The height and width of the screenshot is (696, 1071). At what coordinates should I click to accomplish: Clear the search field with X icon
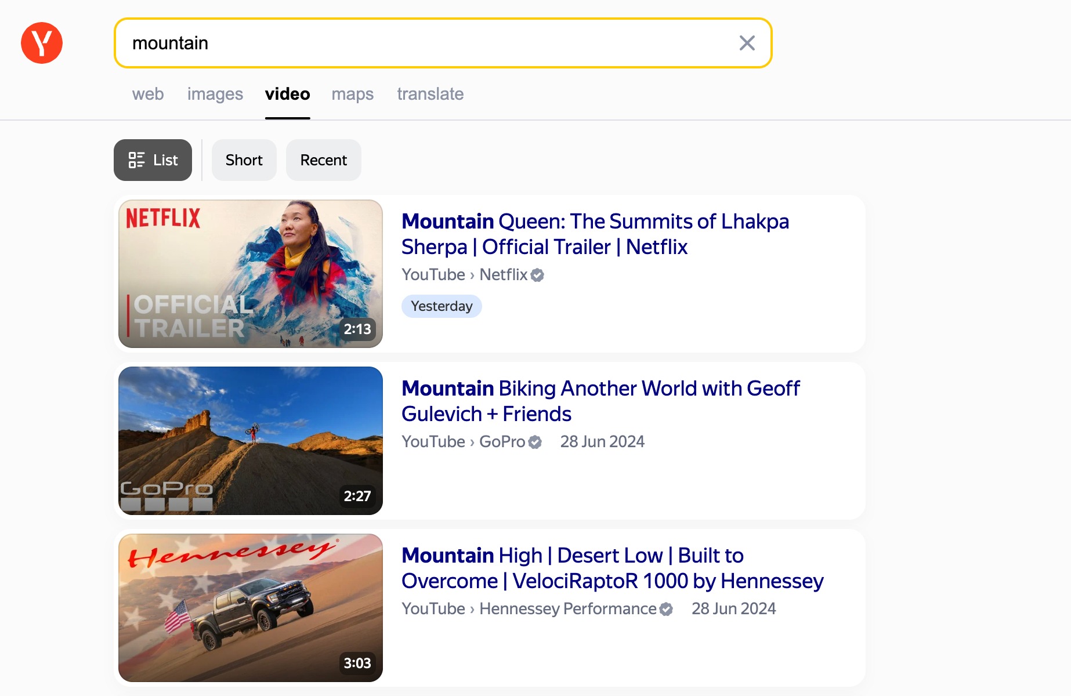(x=747, y=43)
